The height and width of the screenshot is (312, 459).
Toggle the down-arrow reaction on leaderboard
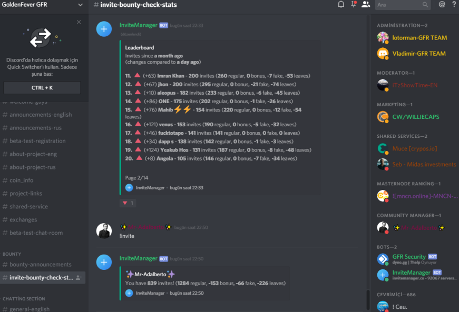point(128,203)
